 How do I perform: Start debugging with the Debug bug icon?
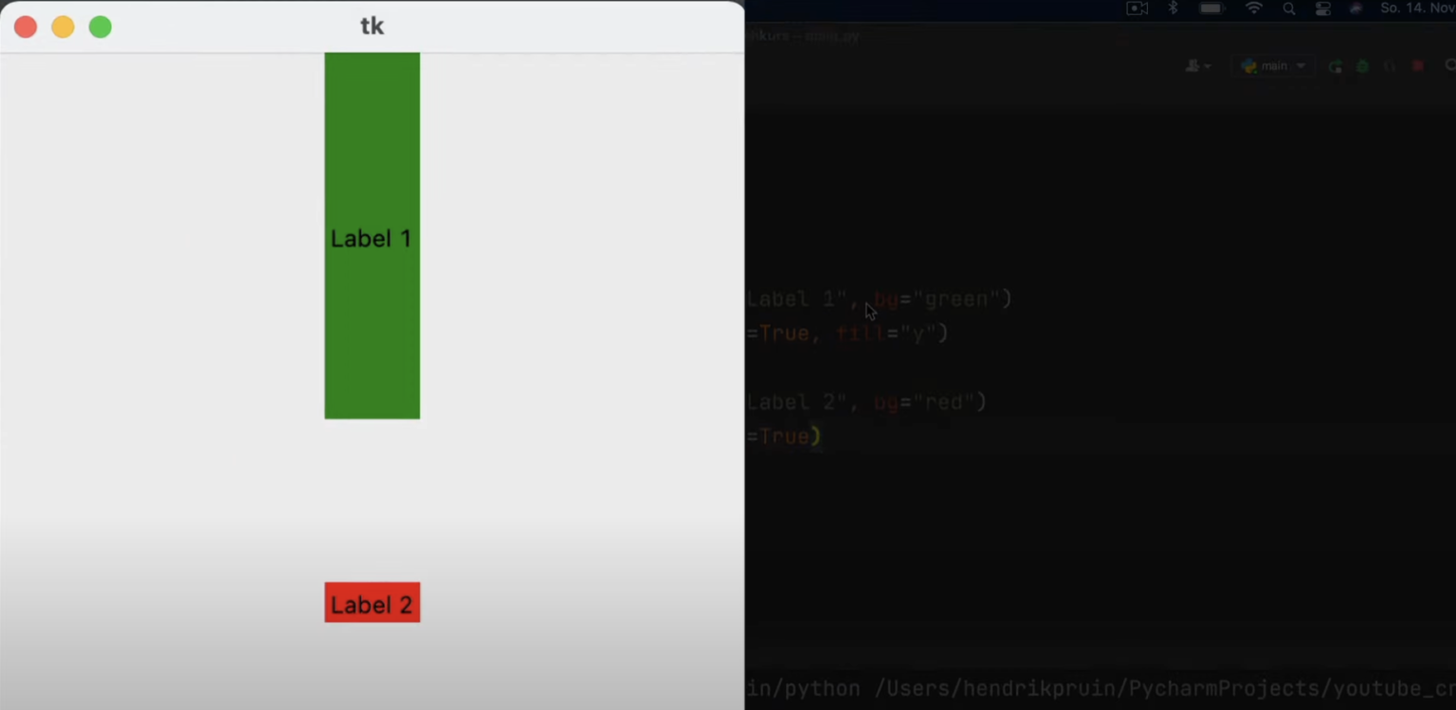point(1362,66)
